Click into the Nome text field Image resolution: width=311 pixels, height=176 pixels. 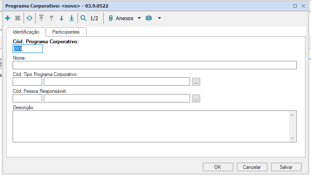[154, 65]
